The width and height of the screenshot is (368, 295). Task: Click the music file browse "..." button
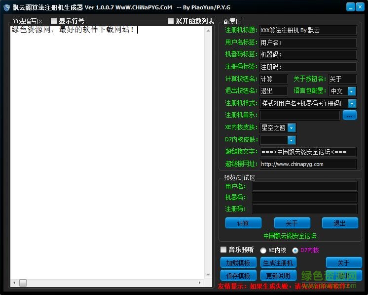(x=349, y=115)
